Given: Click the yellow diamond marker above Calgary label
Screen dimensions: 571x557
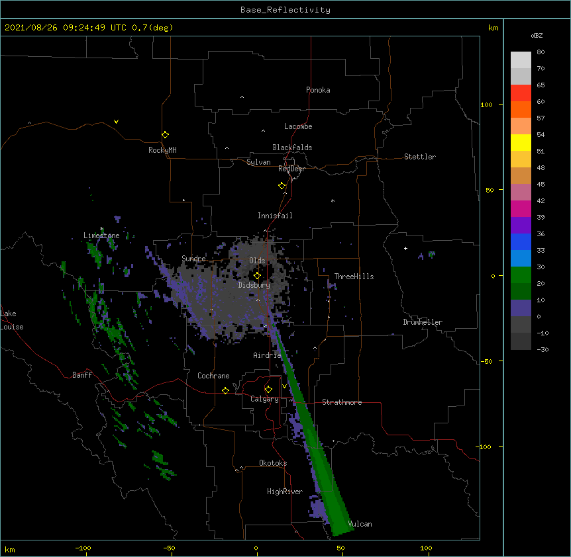Looking at the screenshot, I should [x=268, y=390].
